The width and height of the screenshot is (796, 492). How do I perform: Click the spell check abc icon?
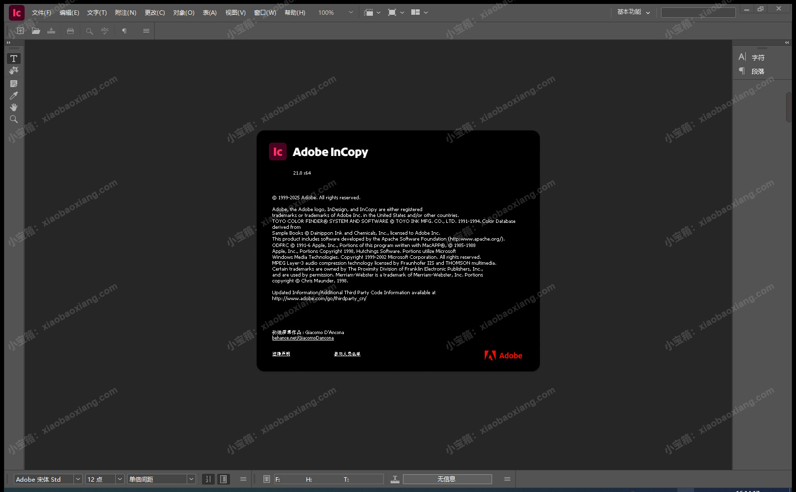pyautogui.click(x=105, y=31)
